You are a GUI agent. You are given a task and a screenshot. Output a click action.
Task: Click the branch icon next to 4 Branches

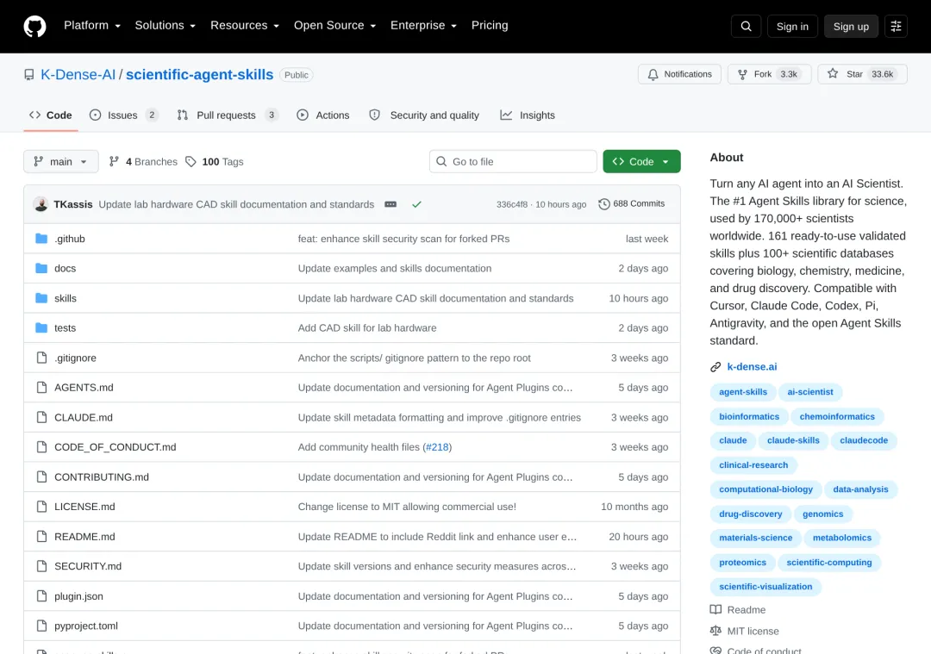pos(114,161)
